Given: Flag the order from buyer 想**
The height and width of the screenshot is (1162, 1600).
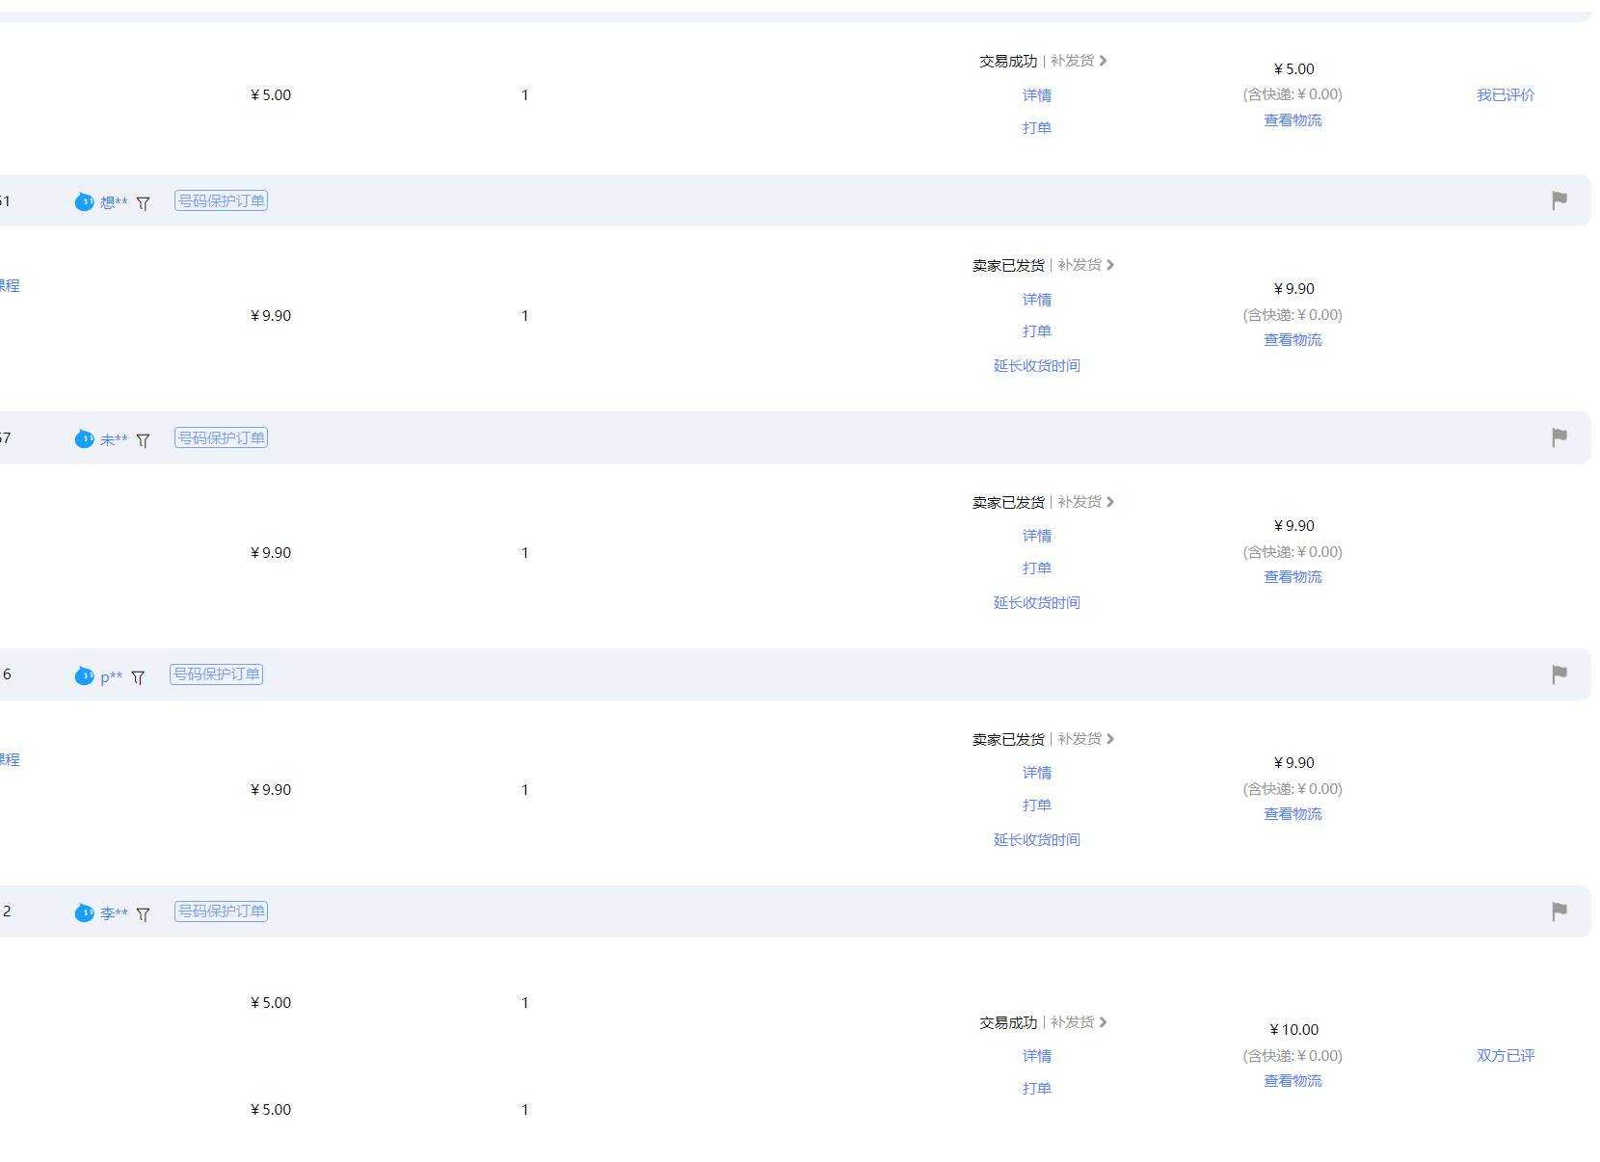Looking at the screenshot, I should [x=1559, y=200].
